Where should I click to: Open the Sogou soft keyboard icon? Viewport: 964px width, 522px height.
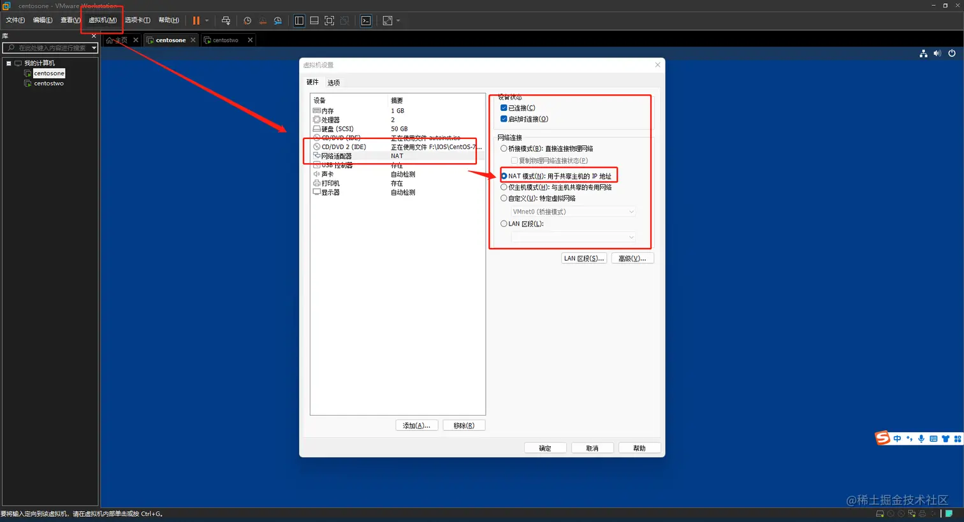[x=933, y=439]
